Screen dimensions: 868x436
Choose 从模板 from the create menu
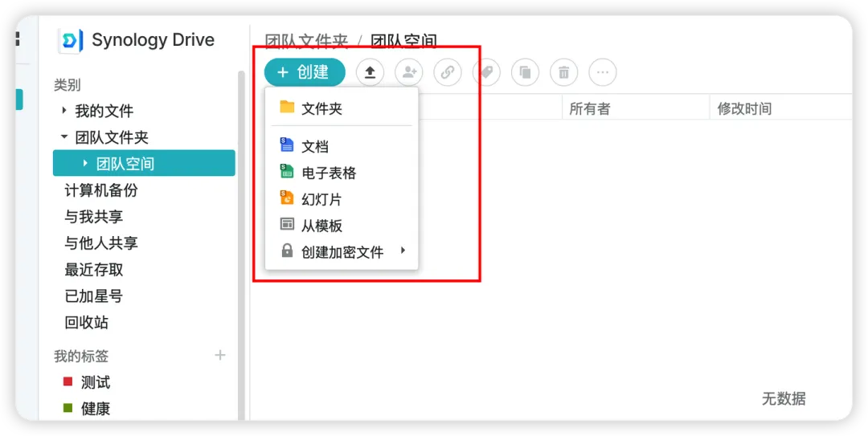click(x=342, y=226)
